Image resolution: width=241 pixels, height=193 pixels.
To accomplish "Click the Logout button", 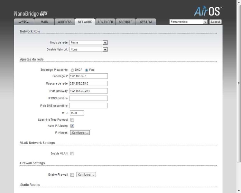I will click(216, 22).
